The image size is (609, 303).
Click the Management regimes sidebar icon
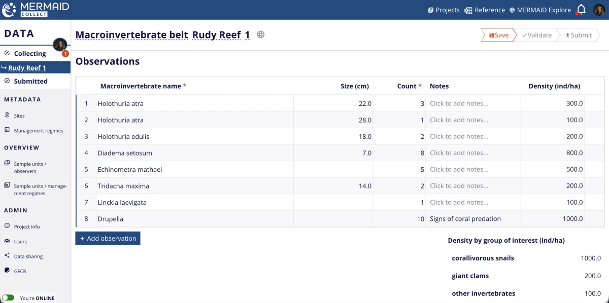[x=7, y=130]
